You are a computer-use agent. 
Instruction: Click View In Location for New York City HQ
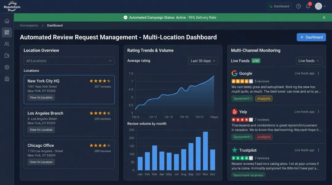tap(41, 98)
